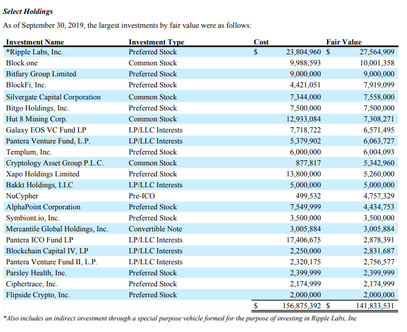This screenshot has width=407, height=332.
Task: Click Ripple Labs cost 23,804,960
Action: (303, 52)
